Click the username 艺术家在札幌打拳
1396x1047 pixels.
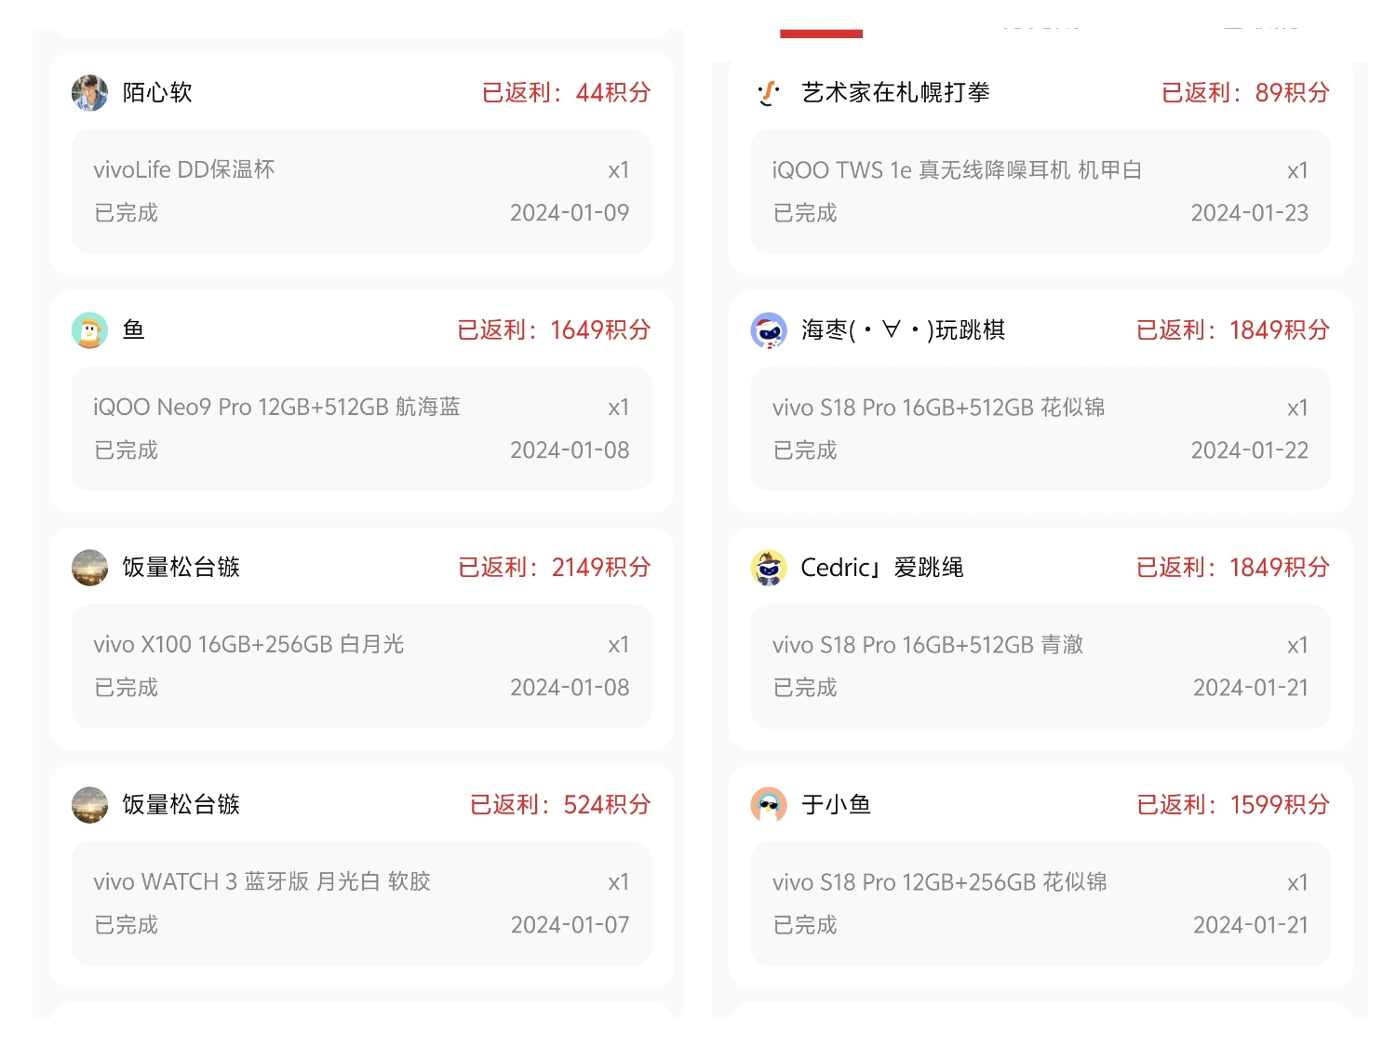[895, 93]
